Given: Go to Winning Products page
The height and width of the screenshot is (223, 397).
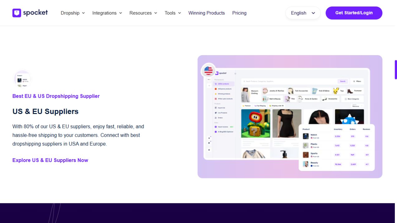Looking at the screenshot, I should coord(206,13).
